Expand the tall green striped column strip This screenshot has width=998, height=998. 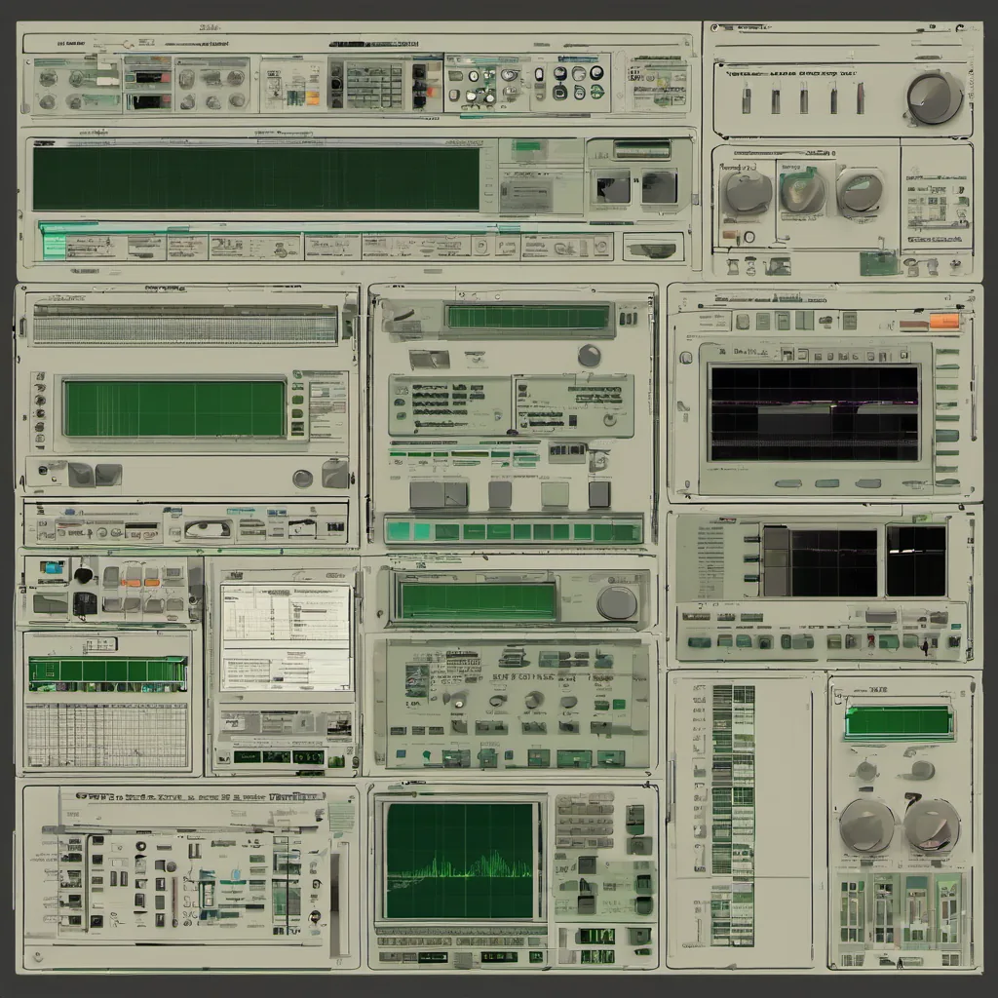(732, 814)
